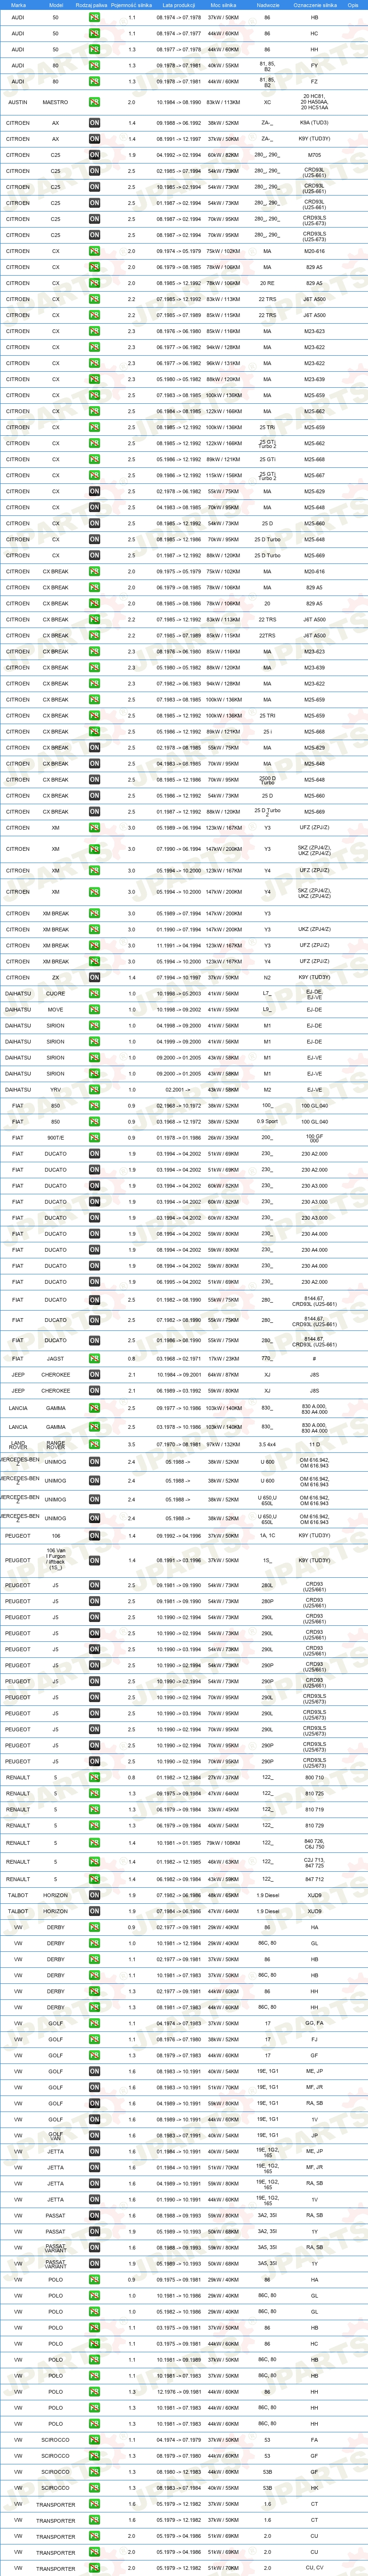Click the ON icon for Peugeot 106 Van
This screenshot has width=368, height=2576.
coord(94,1561)
